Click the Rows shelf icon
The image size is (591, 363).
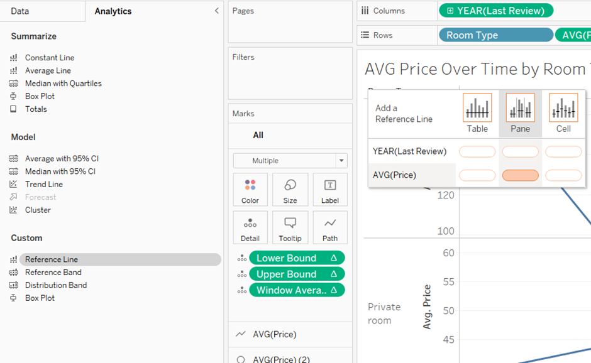(365, 35)
